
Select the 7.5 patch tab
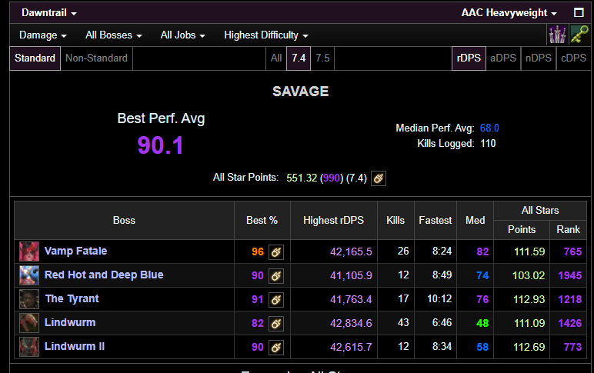(x=322, y=58)
